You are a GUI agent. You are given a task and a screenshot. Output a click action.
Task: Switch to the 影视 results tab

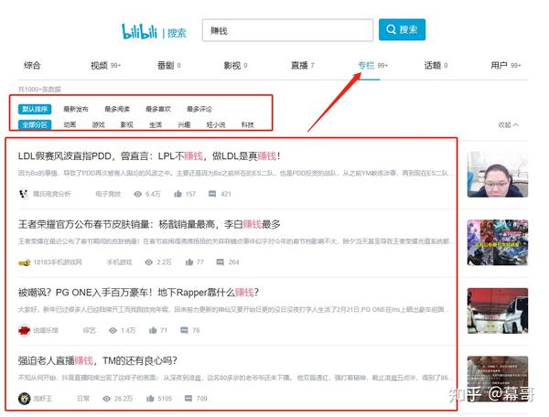pos(235,66)
